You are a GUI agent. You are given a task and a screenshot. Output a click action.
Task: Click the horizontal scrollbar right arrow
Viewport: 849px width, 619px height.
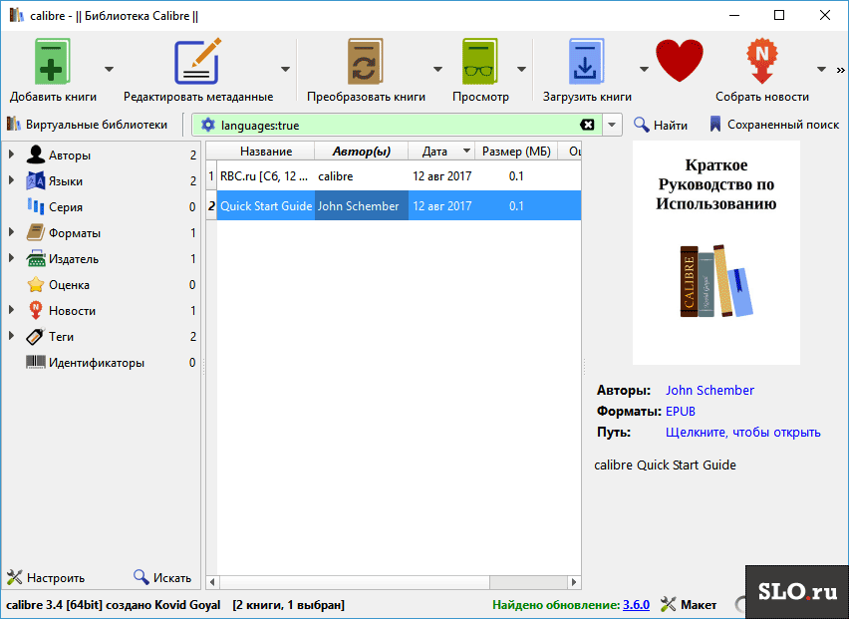(574, 582)
